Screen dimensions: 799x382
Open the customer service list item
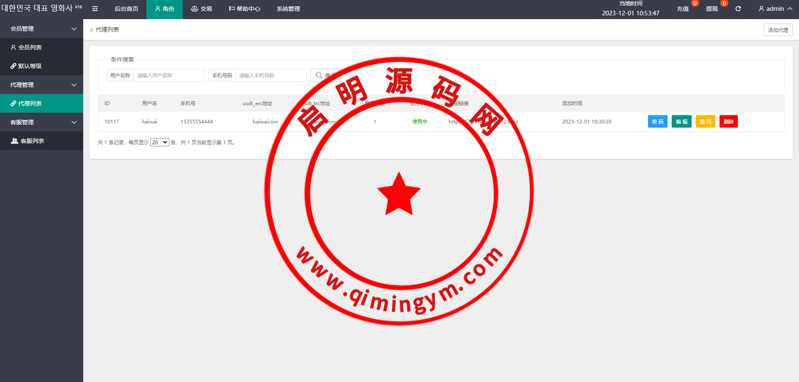pyautogui.click(x=32, y=141)
